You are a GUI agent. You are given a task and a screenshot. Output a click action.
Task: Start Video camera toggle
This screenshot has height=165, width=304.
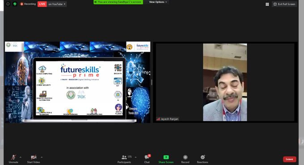pos(34,159)
